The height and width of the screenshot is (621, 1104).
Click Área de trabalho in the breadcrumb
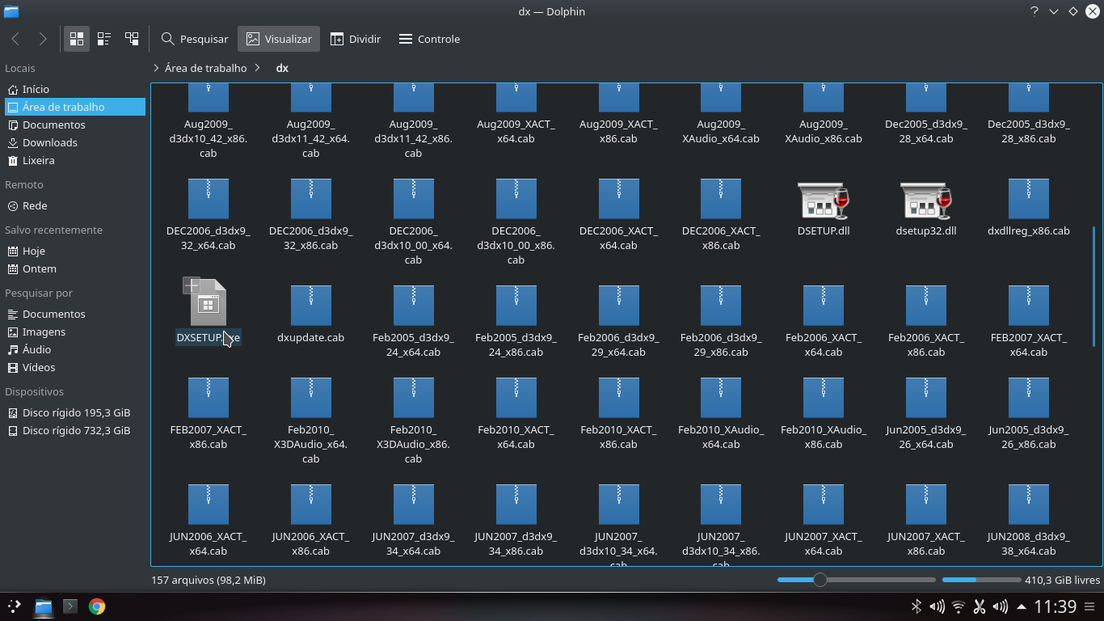(x=204, y=68)
